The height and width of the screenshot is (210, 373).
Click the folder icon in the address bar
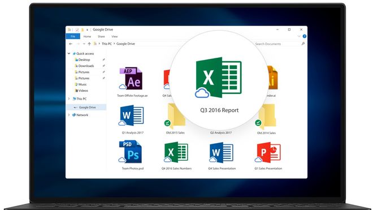click(95, 44)
